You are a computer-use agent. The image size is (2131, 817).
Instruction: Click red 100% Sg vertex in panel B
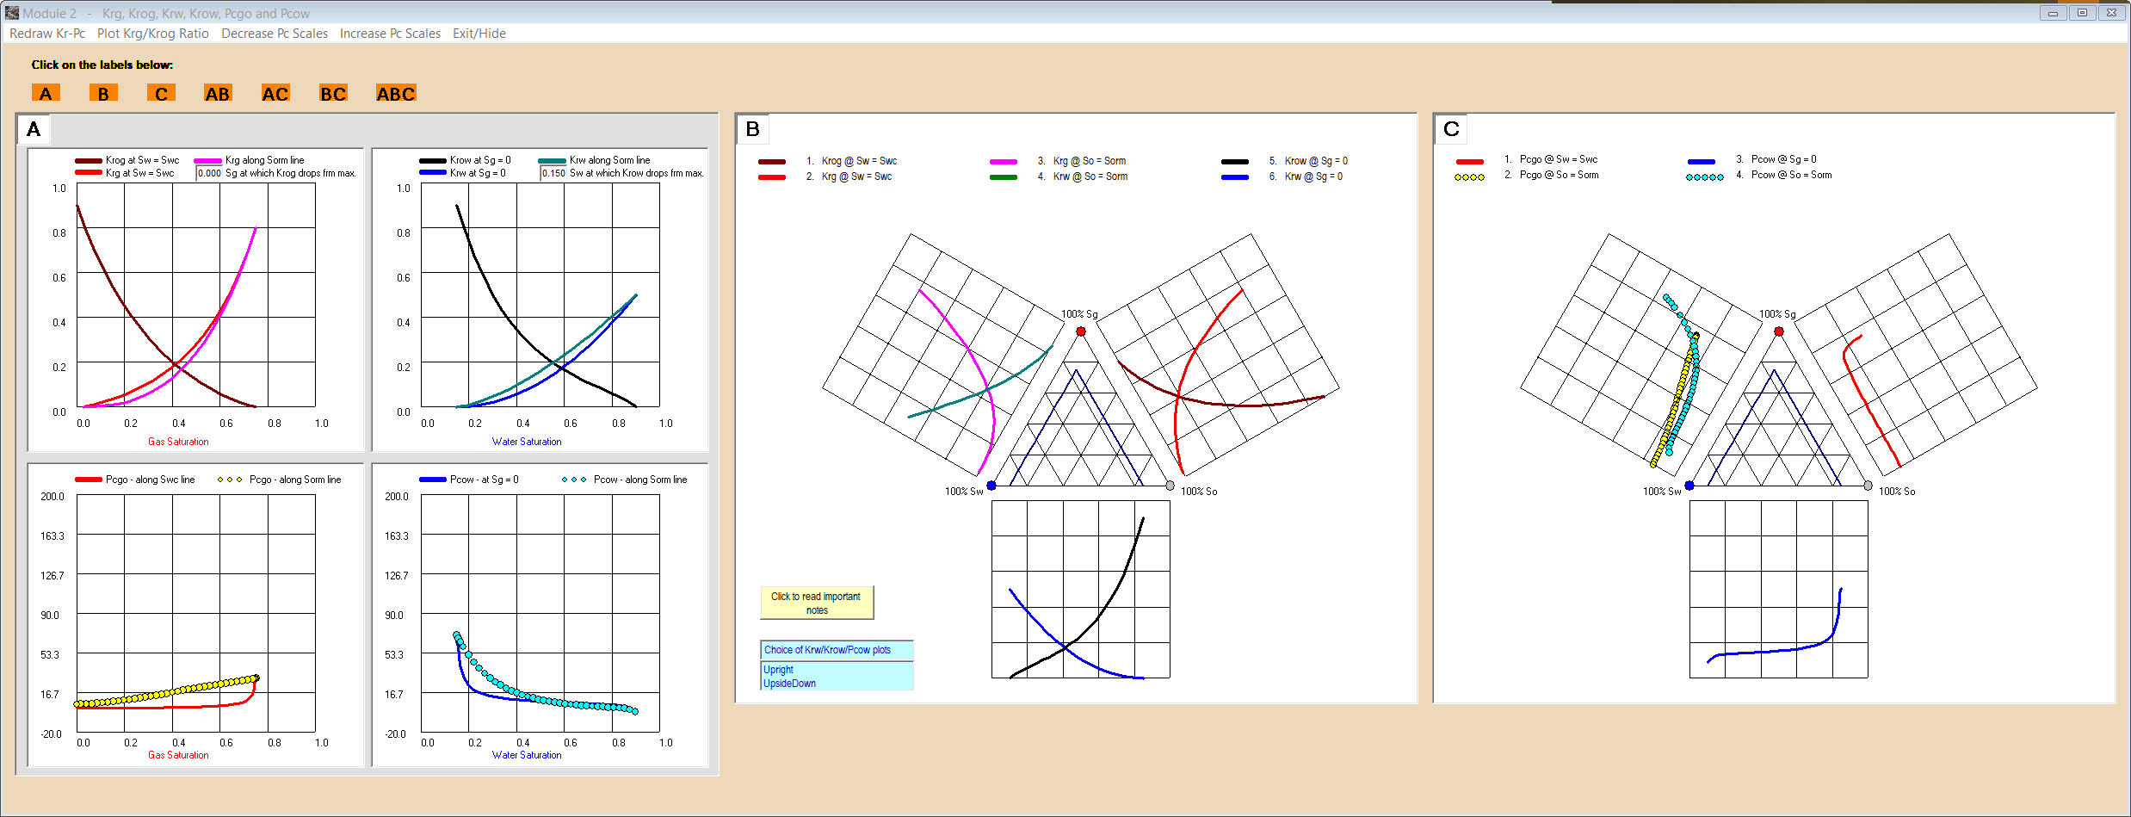pyautogui.click(x=1081, y=331)
